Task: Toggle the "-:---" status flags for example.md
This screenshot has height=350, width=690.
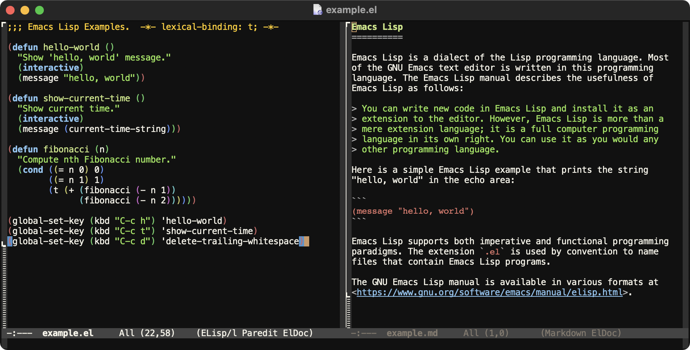Action: (364, 333)
